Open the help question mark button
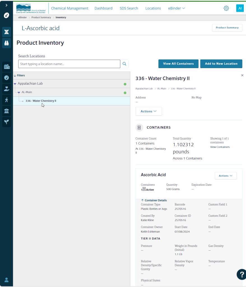 (242, 274)
